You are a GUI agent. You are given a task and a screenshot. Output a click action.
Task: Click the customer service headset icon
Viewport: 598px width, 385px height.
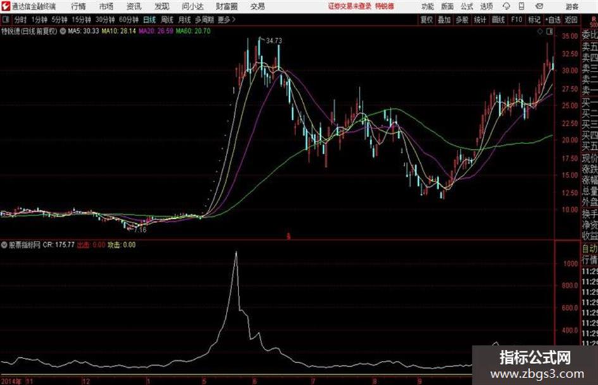click(506, 6)
